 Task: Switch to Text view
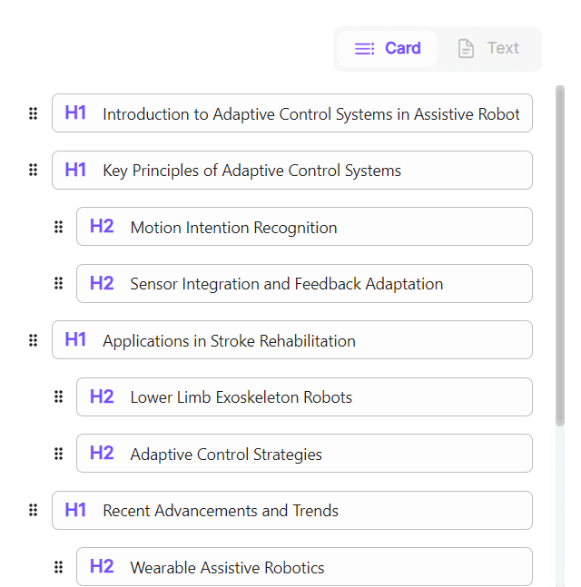click(x=488, y=49)
